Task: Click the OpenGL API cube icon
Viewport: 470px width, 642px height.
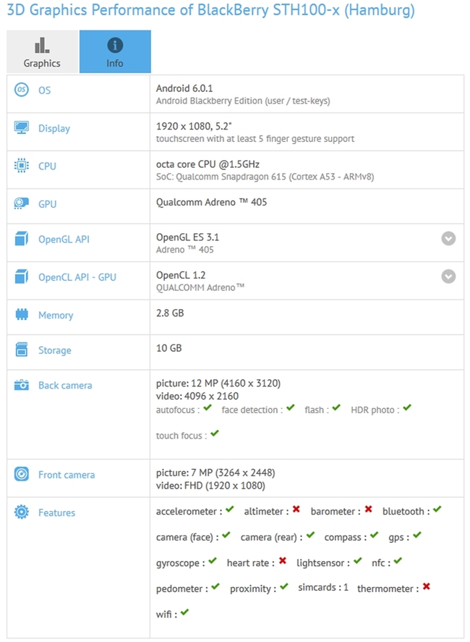Action: pyautogui.click(x=21, y=238)
